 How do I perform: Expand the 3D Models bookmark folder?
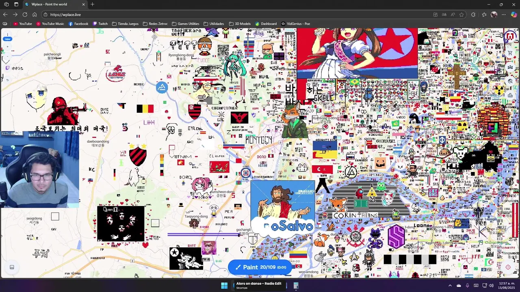point(240,24)
